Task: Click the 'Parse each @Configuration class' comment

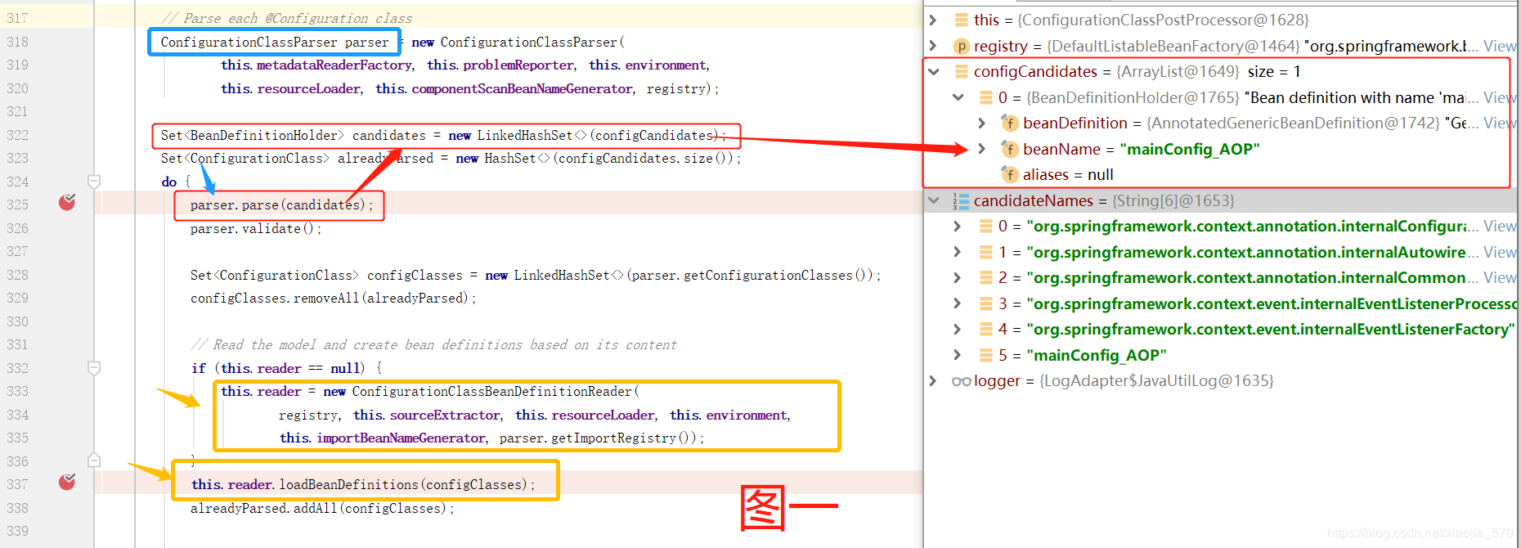Action: (x=286, y=18)
